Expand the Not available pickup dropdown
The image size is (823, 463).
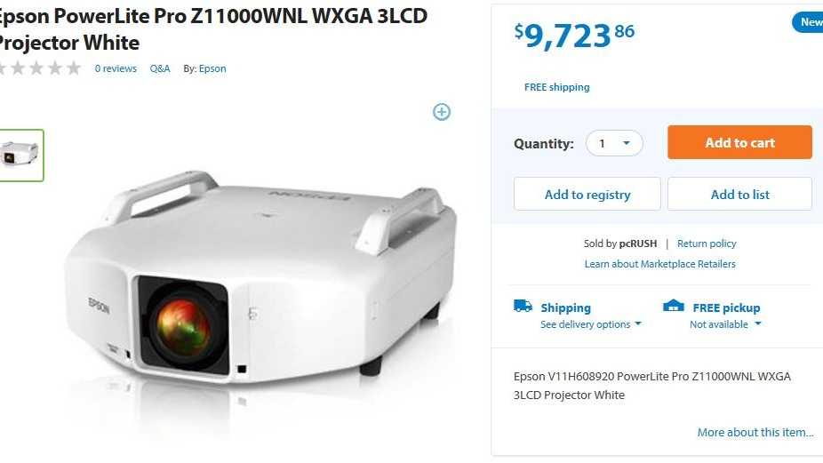click(x=725, y=324)
